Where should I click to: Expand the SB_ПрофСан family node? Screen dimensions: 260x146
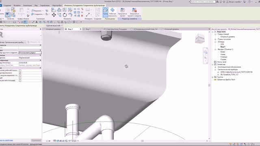point(218,75)
